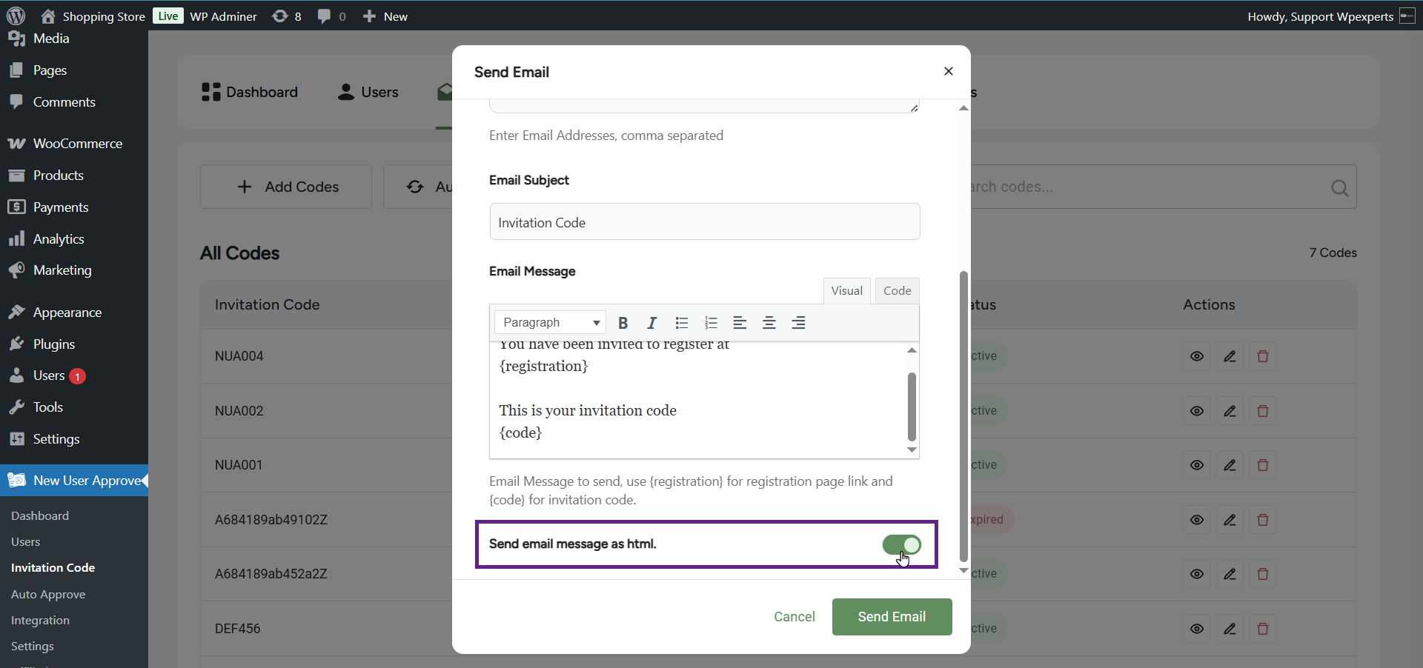Open the Paragraph format dropdown
The height and width of the screenshot is (668, 1423).
coord(550,323)
